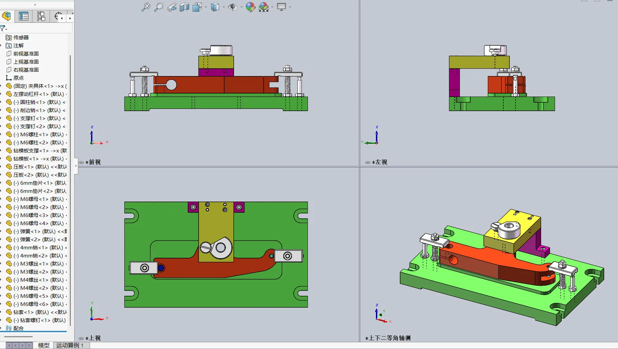Open the feature tree filter funnel

(x=3, y=28)
